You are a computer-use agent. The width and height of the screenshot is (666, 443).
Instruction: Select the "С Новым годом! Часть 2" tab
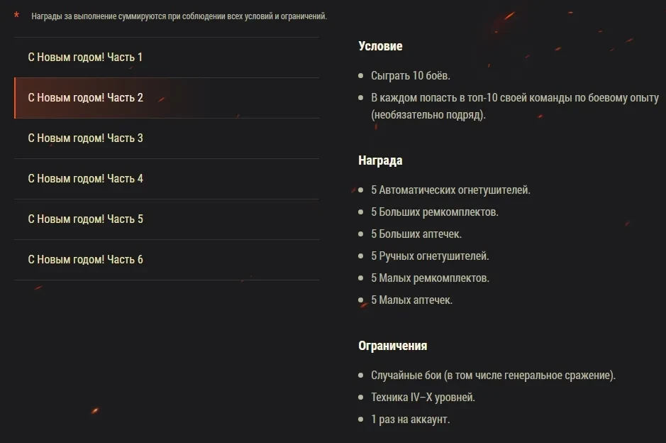coord(85,97)
